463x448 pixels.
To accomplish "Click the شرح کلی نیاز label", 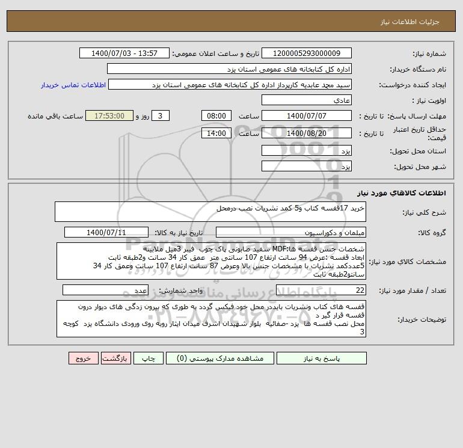I will coord(425,212).
